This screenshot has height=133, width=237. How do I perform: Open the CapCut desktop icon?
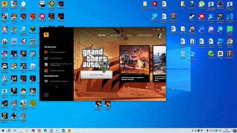coord(220,55)
